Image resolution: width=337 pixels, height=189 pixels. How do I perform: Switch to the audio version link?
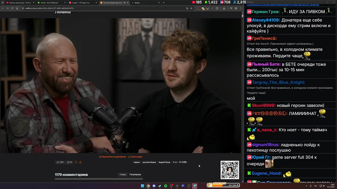(x=113, y=157)
